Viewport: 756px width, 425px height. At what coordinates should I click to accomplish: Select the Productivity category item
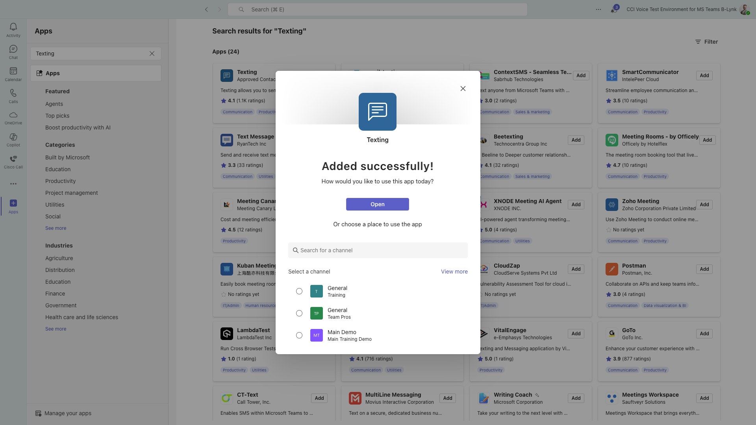[x=60, y=181]
